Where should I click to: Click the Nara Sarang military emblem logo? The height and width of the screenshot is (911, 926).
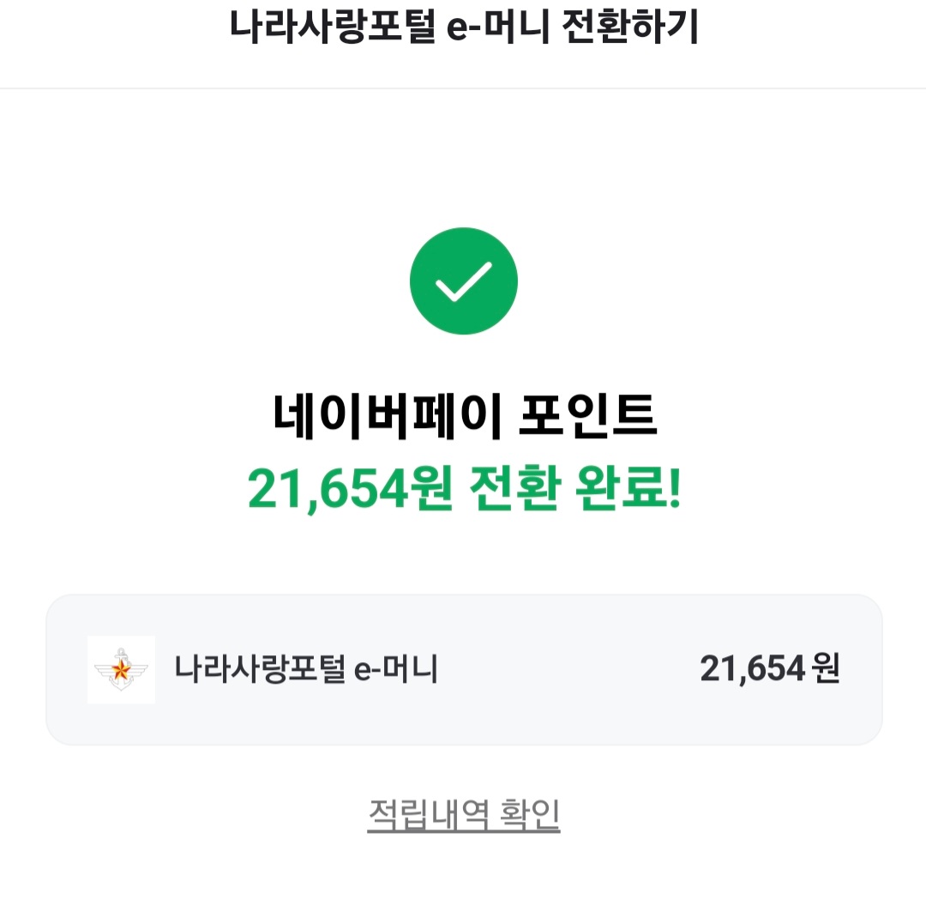(121, 670)
